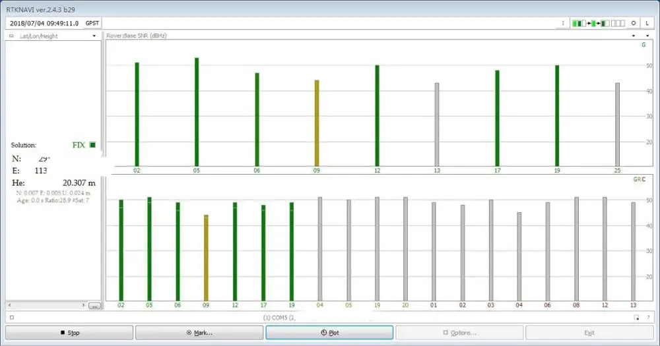
Task: Open output streams with the O button
Action: 633,23
